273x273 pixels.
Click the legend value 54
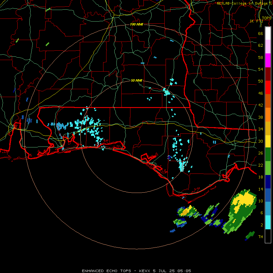tap(261, 69)
